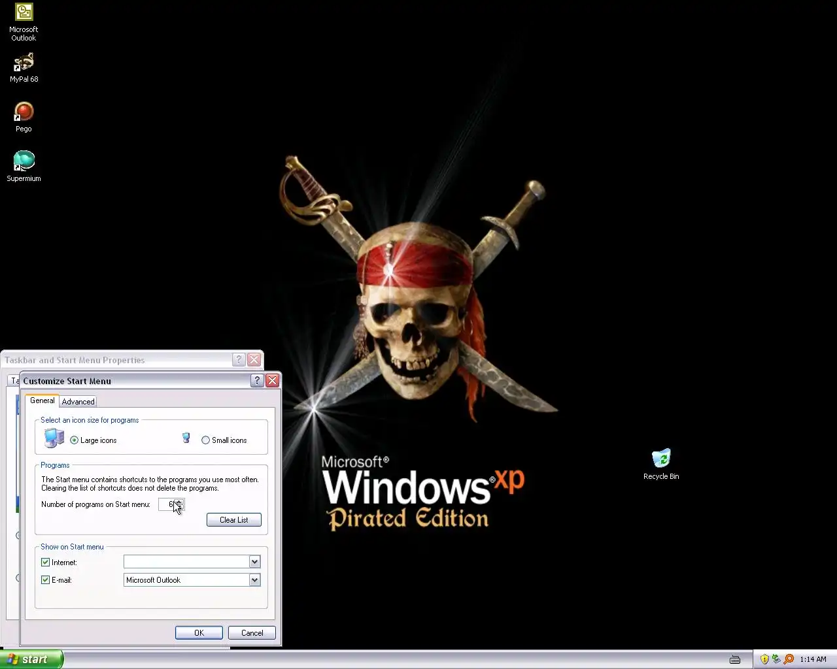Select the Recycle Bin icon

(661, 465)
